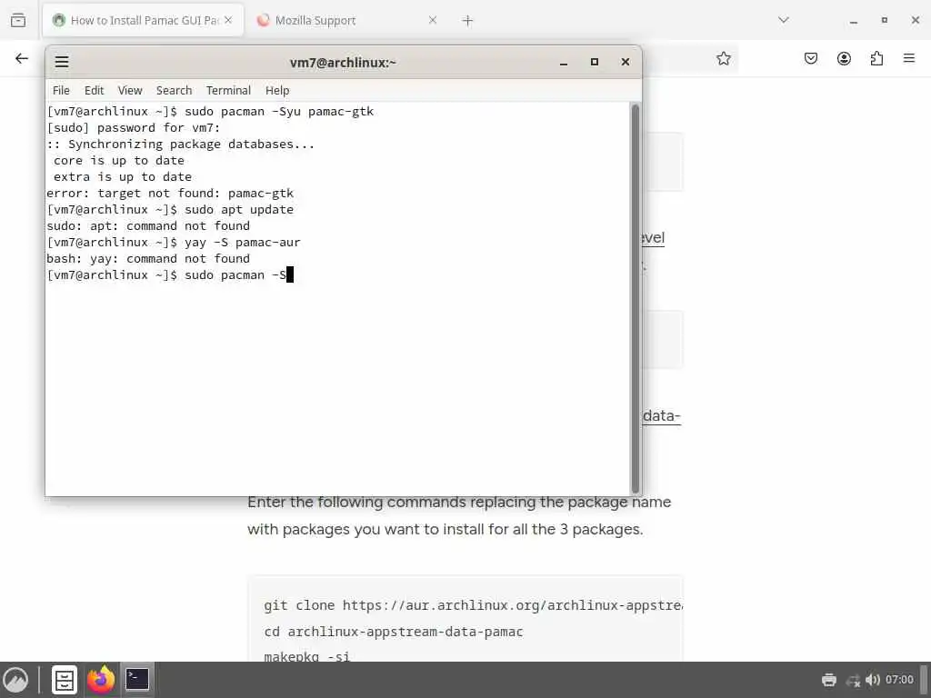Click the 'makepkg -si' code line
Image resolution: width=931 pixels, height=698 pixels.
coord(307,656)
